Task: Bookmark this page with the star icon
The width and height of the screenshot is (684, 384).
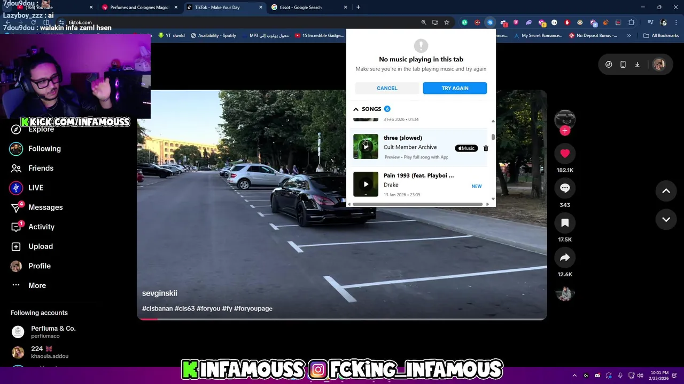Action: click(447, 22)
